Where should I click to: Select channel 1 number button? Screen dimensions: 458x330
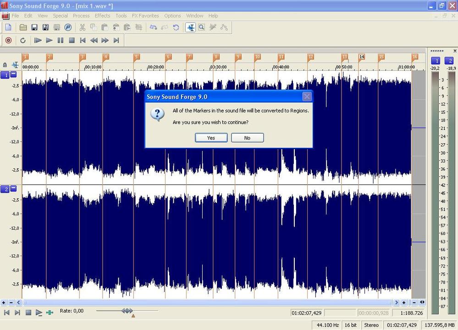5,75
